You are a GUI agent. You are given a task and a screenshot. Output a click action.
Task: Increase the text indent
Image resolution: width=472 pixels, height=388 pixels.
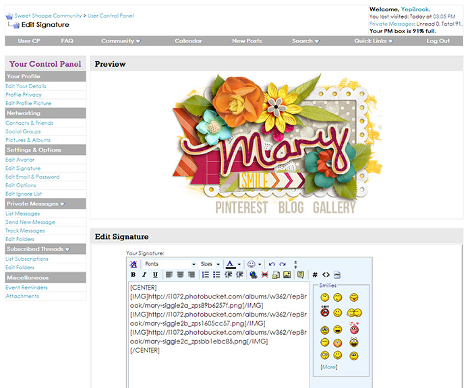(x=239, y=275)
